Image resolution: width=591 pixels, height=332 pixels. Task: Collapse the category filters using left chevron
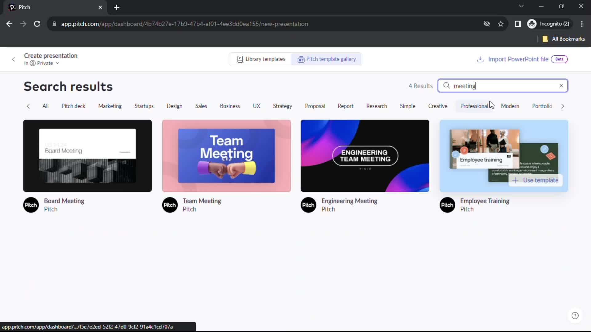coord(28,106)
